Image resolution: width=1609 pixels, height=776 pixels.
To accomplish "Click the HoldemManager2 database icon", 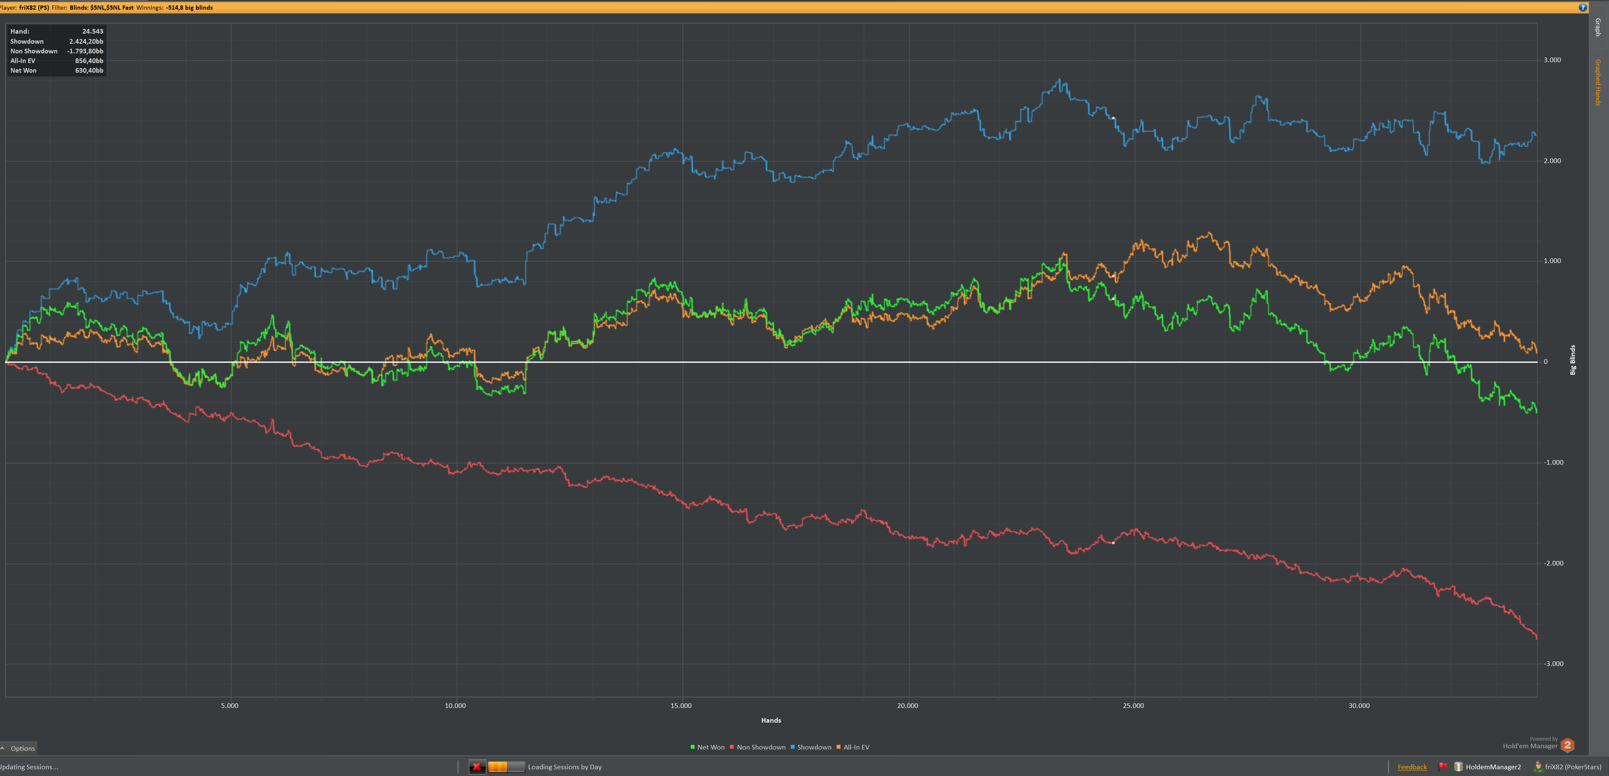I will tap(1458, 767).
